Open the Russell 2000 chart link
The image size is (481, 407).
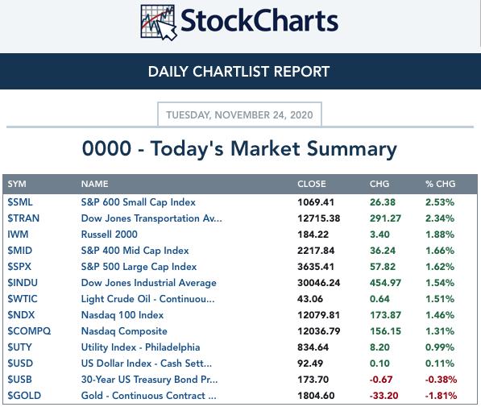[x=109, y=235]
